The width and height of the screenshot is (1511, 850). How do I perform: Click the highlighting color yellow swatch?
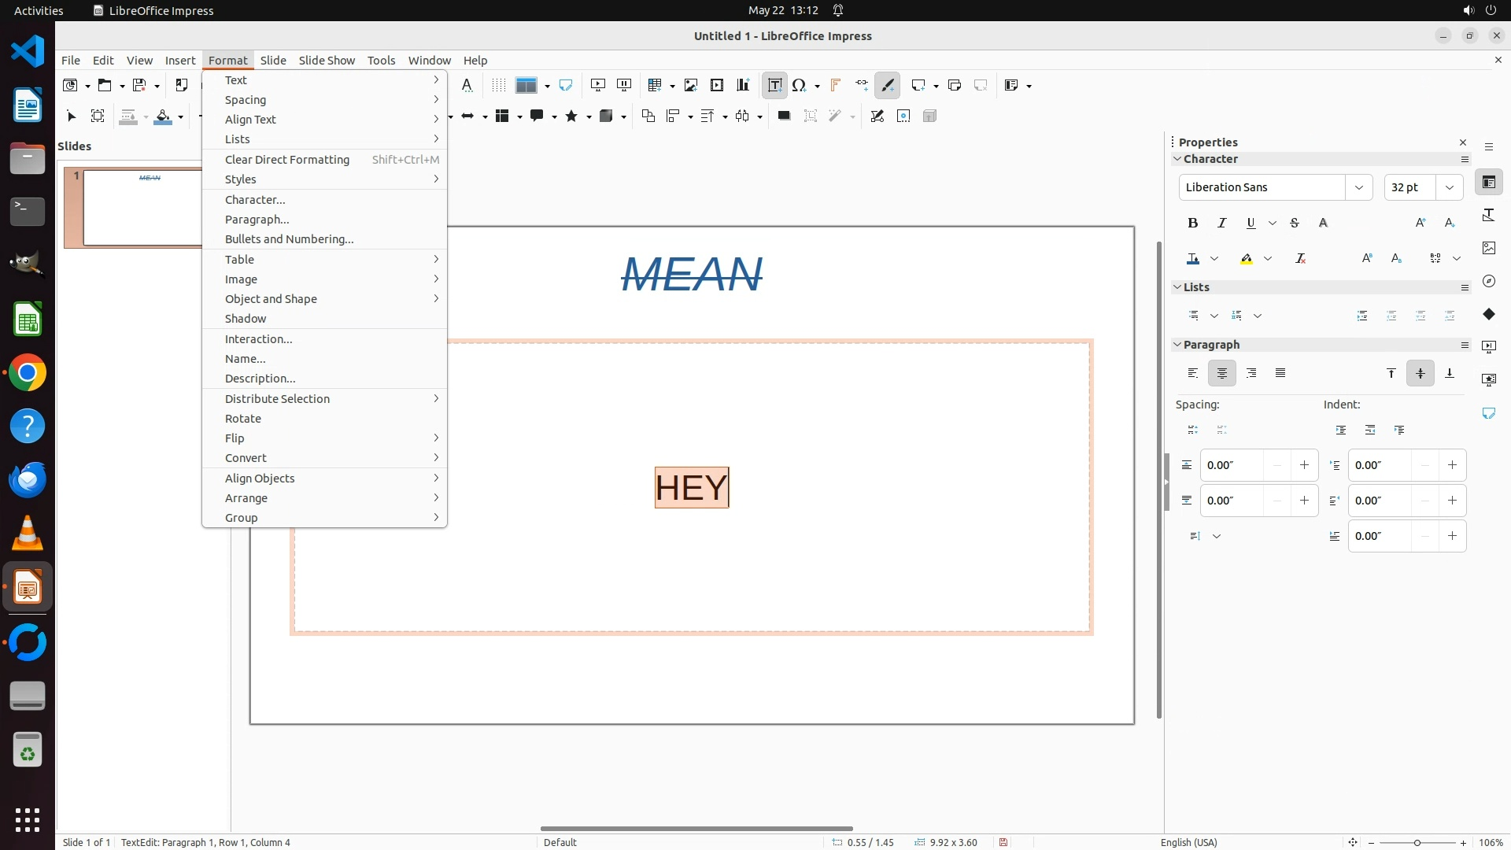click(1247, 259)
